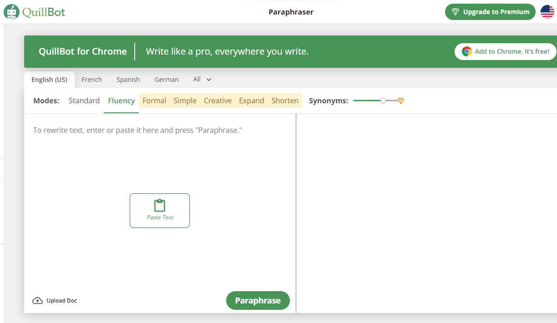This screenshot has height=323, width=557.
Task: Click the clipboard Paste Text icon
Action: [x=160, y=206]
